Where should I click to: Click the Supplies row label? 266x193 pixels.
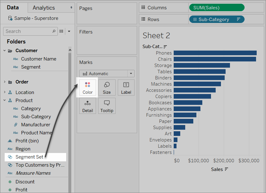pyautogui.click(x=162, y=128)
